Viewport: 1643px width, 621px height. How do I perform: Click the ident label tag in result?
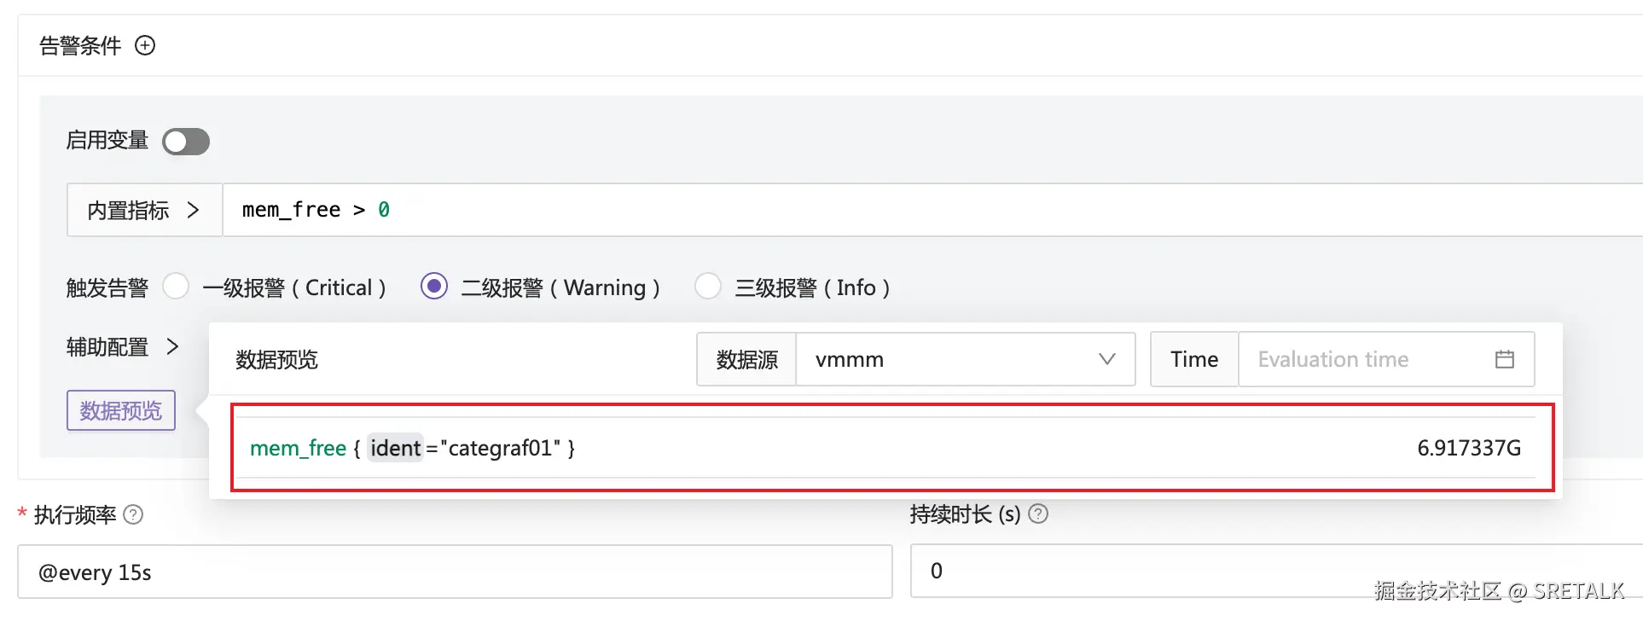(x=395, y=448)
